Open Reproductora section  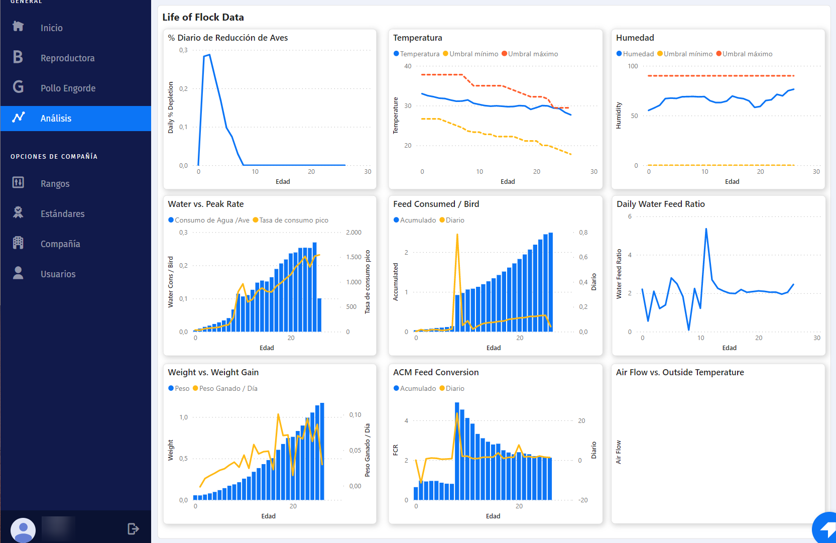[x=67, y=58]
